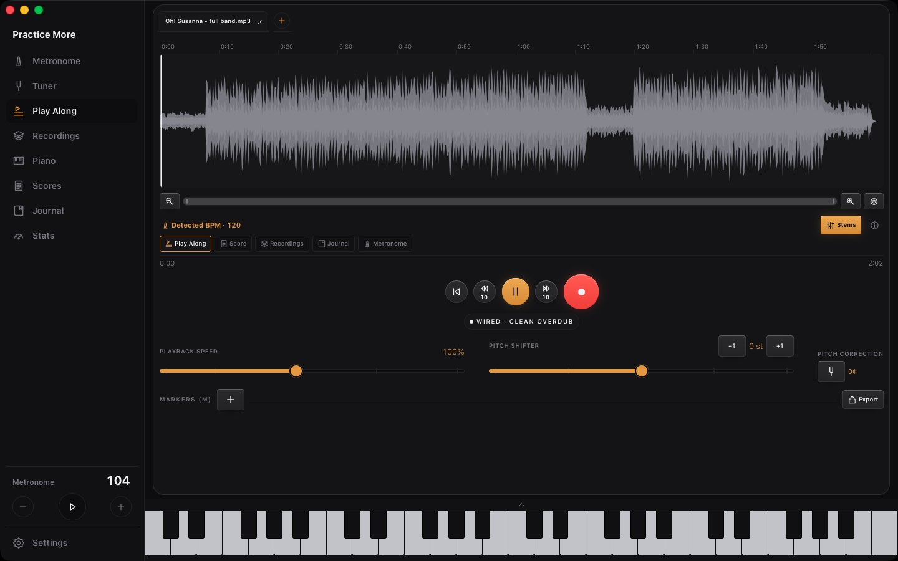The height and width of the screenshot is (561, 898).
Task: Skip back to start of track
Action: tap(456, 292)
